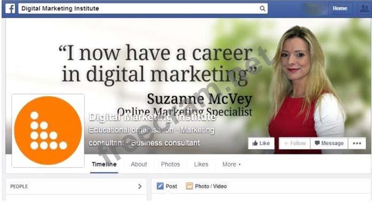Send a Message to the page

(329, 143)
